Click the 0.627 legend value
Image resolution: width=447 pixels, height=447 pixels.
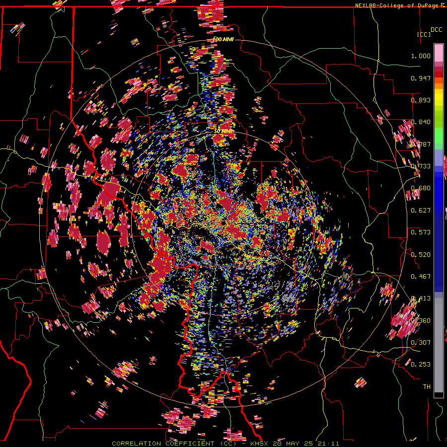421,211
